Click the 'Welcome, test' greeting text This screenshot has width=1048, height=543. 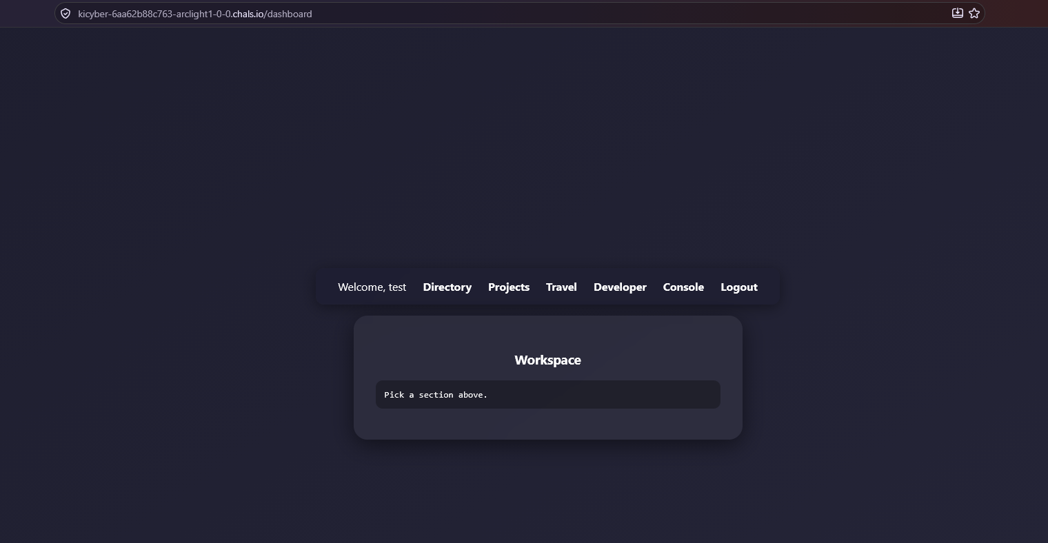372,287
